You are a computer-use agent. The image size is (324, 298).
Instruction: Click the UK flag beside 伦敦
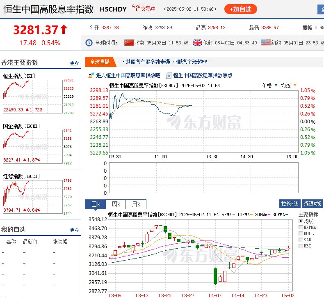click(x=197, y=43)
